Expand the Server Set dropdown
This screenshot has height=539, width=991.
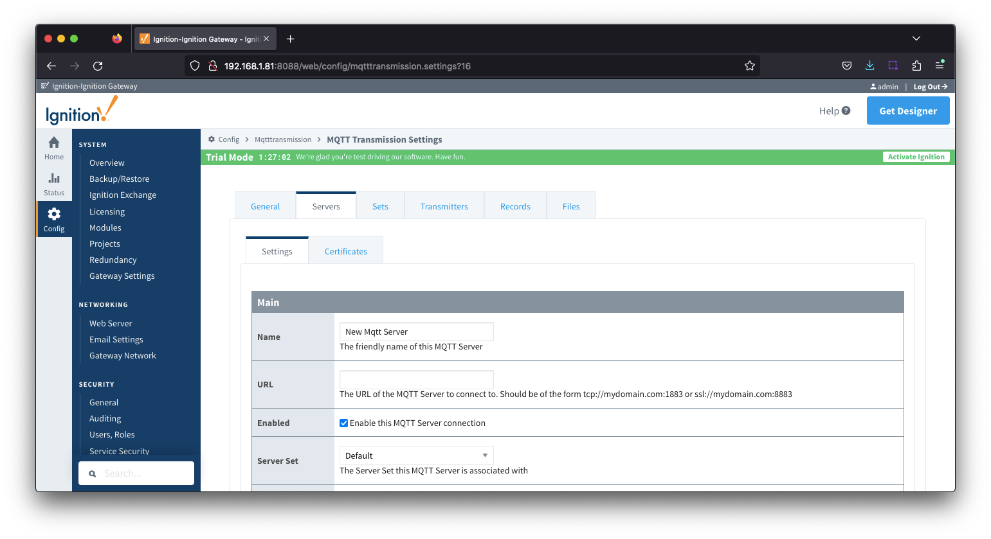pyautogui.click(x=416, y=455)
